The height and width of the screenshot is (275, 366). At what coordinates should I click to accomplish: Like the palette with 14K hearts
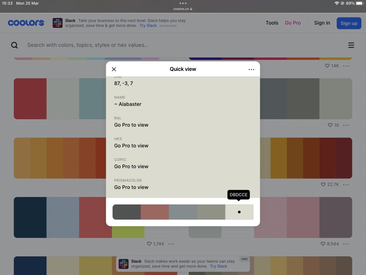pyautogui.click(x=327, y=66)
